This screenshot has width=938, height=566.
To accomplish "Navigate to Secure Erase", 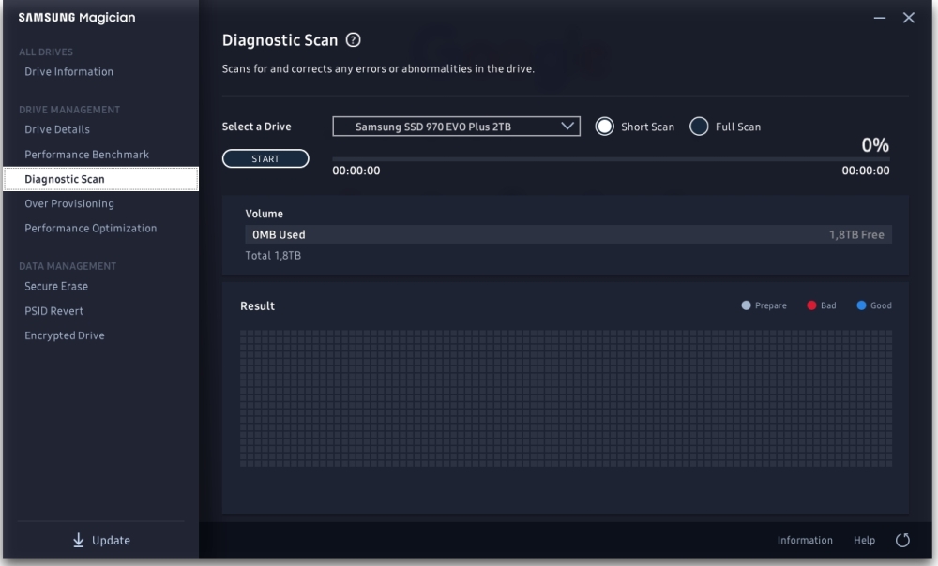I will pyautogui.click(x=56, y=287).
